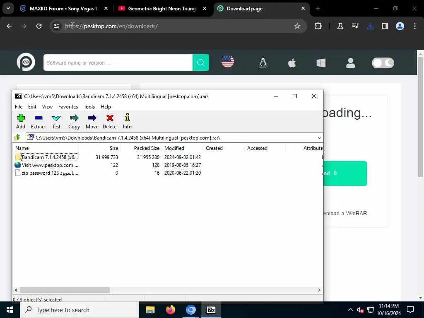
Task: Open the File menu in 7-Zip
Action: tap(19, 107)
